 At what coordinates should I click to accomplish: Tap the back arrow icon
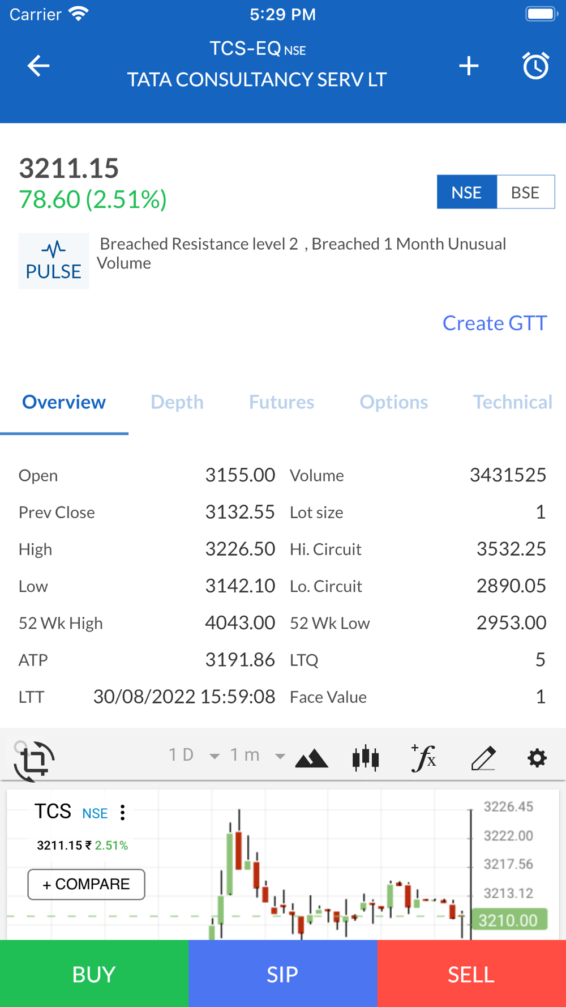click(x=38, y=66)
